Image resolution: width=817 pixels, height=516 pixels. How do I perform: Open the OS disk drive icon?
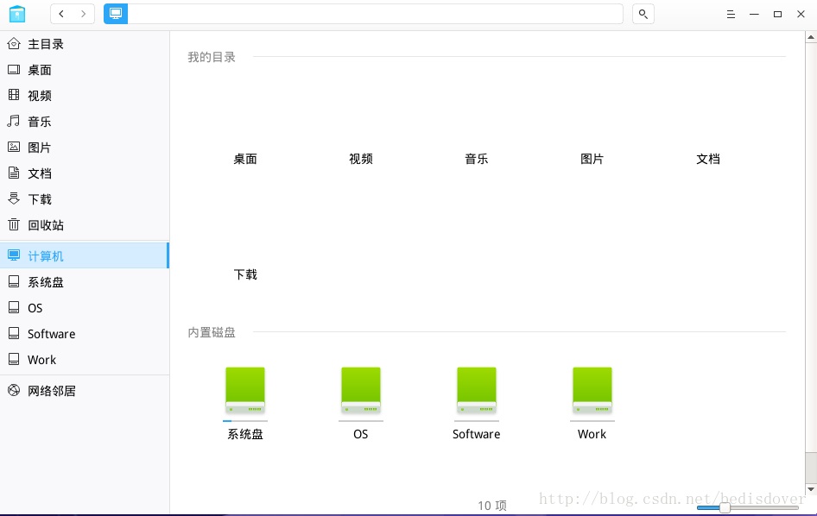click(361, 391)
